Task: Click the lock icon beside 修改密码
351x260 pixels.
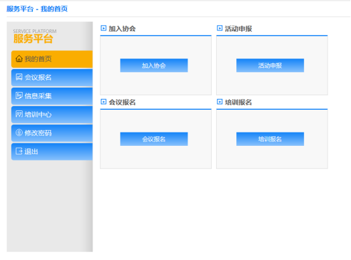Action: coord(19,133)
